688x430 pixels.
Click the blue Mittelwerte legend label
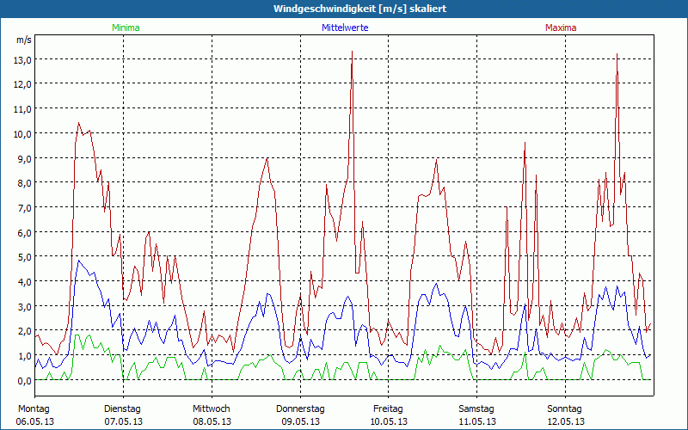point(345,28)
